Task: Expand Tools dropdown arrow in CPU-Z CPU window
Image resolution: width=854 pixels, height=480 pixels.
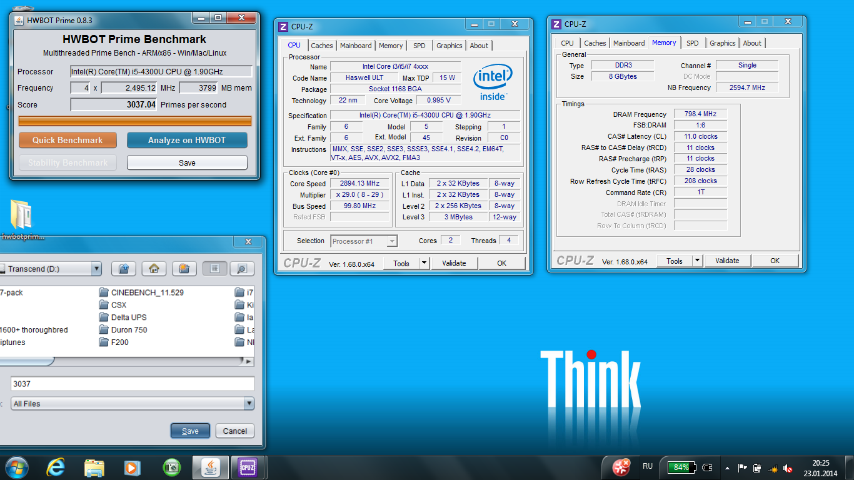Action: click(424, 263)
